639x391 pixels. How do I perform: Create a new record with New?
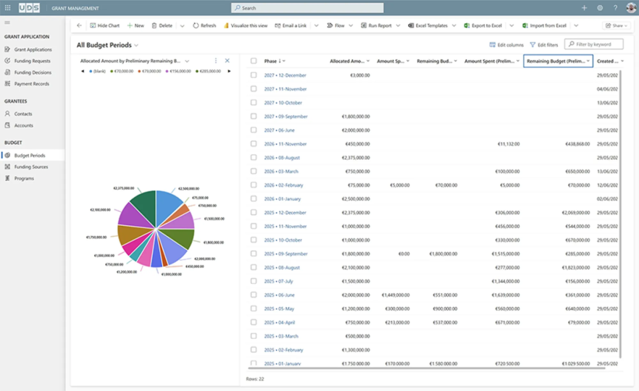(x=135, y=25)
